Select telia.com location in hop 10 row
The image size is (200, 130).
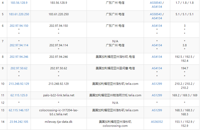pyautogui.click(x=115, y=84)
